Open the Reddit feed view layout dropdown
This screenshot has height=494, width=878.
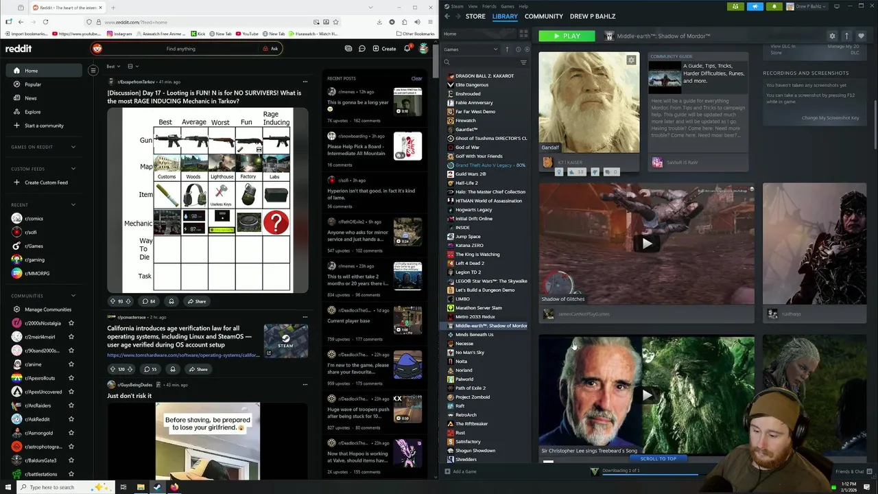[133, 67]
